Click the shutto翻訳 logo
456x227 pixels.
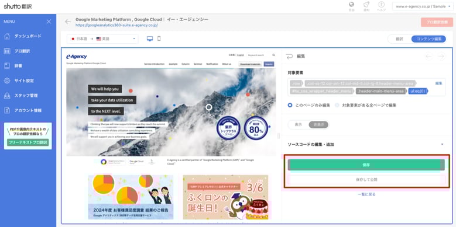18,6
